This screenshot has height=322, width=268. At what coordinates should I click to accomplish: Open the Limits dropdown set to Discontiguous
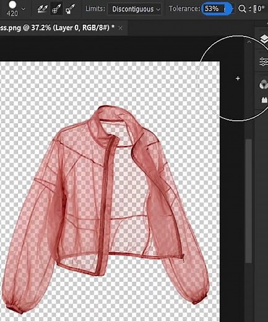(134, 9)
